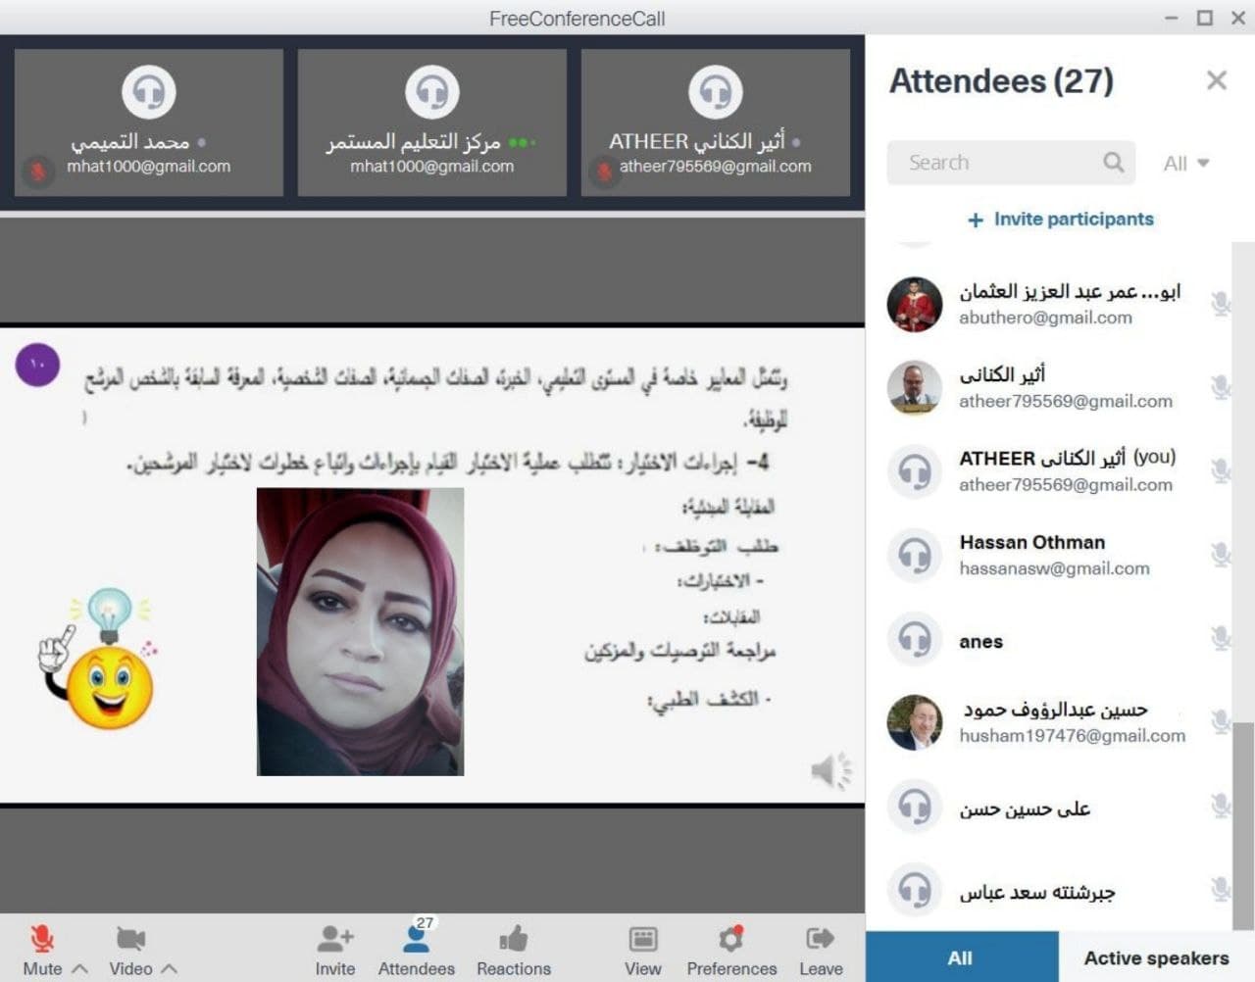The image size is (1255, 982).
Task: Click the View layout icon
Action: (x=643, y=939)
